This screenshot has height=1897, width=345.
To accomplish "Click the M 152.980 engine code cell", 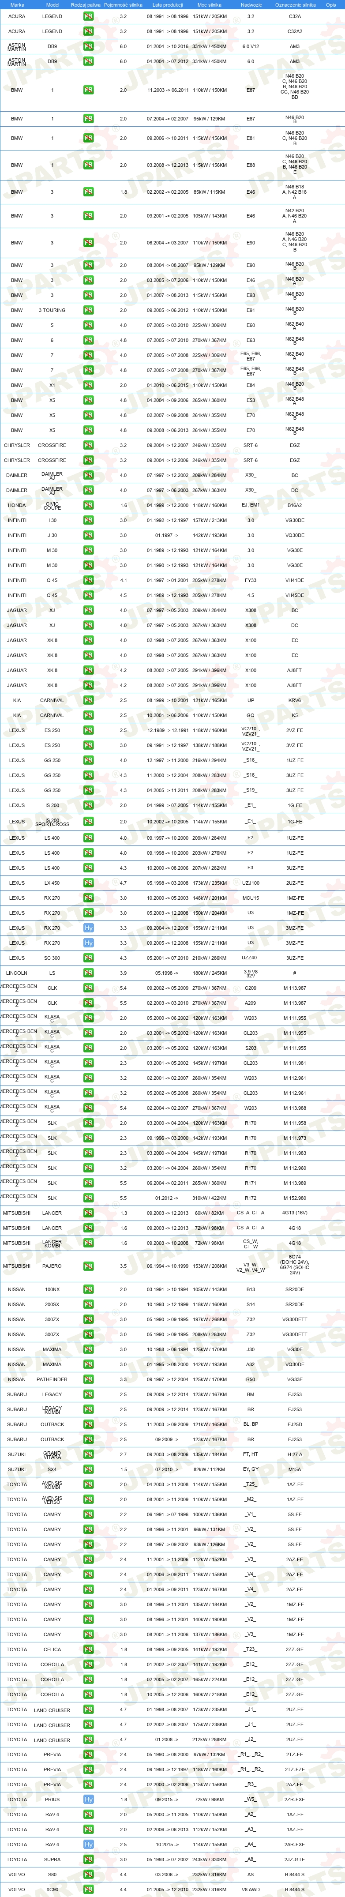I will tap(295, 1198).
